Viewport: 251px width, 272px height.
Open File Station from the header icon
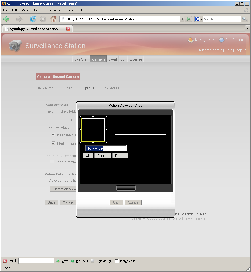222,40
